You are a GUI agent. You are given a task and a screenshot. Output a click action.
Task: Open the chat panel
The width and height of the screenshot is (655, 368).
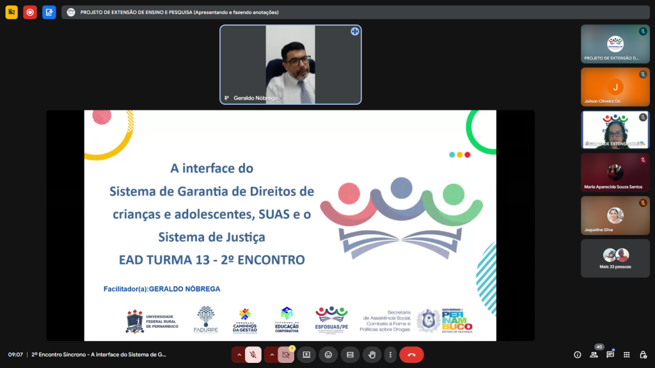coord(610,355)
